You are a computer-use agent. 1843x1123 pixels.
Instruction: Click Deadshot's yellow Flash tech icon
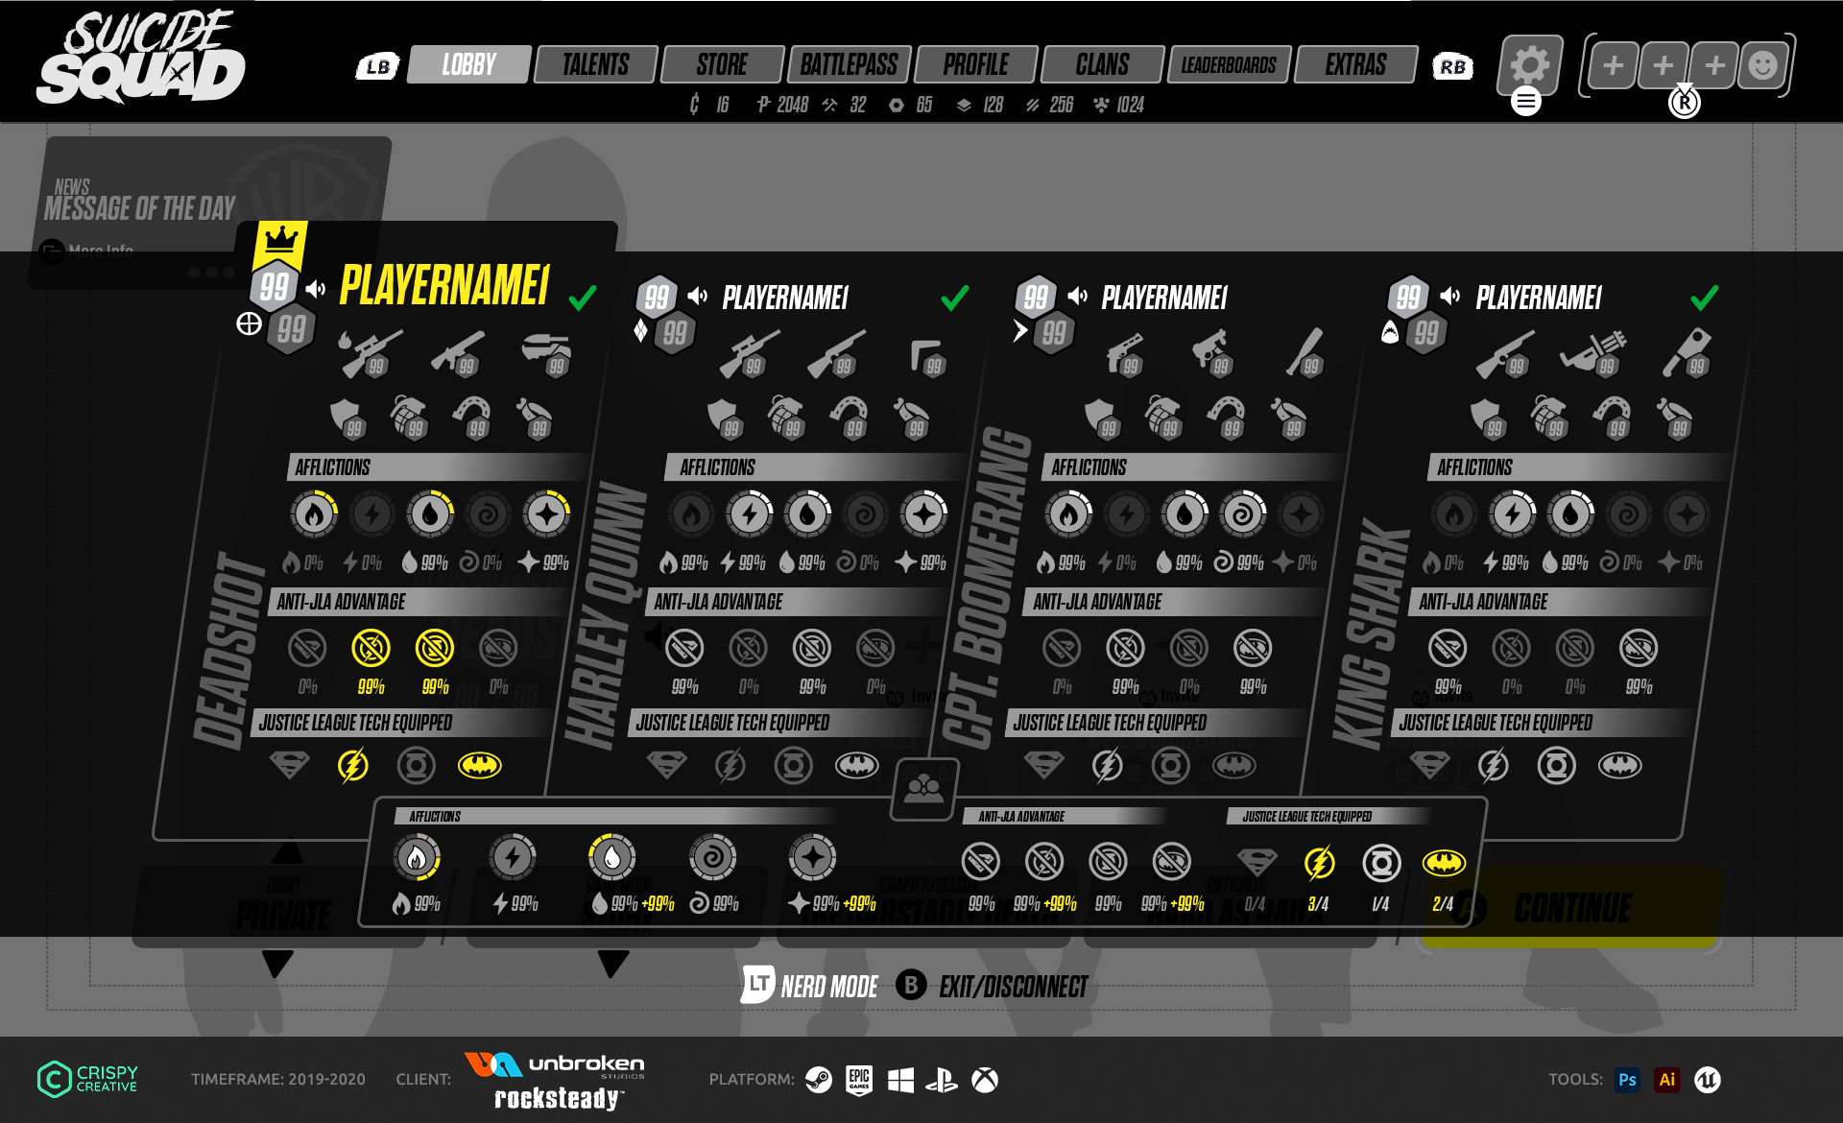coord(353,765)
